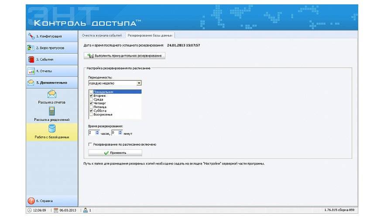Viewport: 384px width, 218px height.
Task: Click the Бюро пропусков badge icon
Action: (x=31, y=48)
